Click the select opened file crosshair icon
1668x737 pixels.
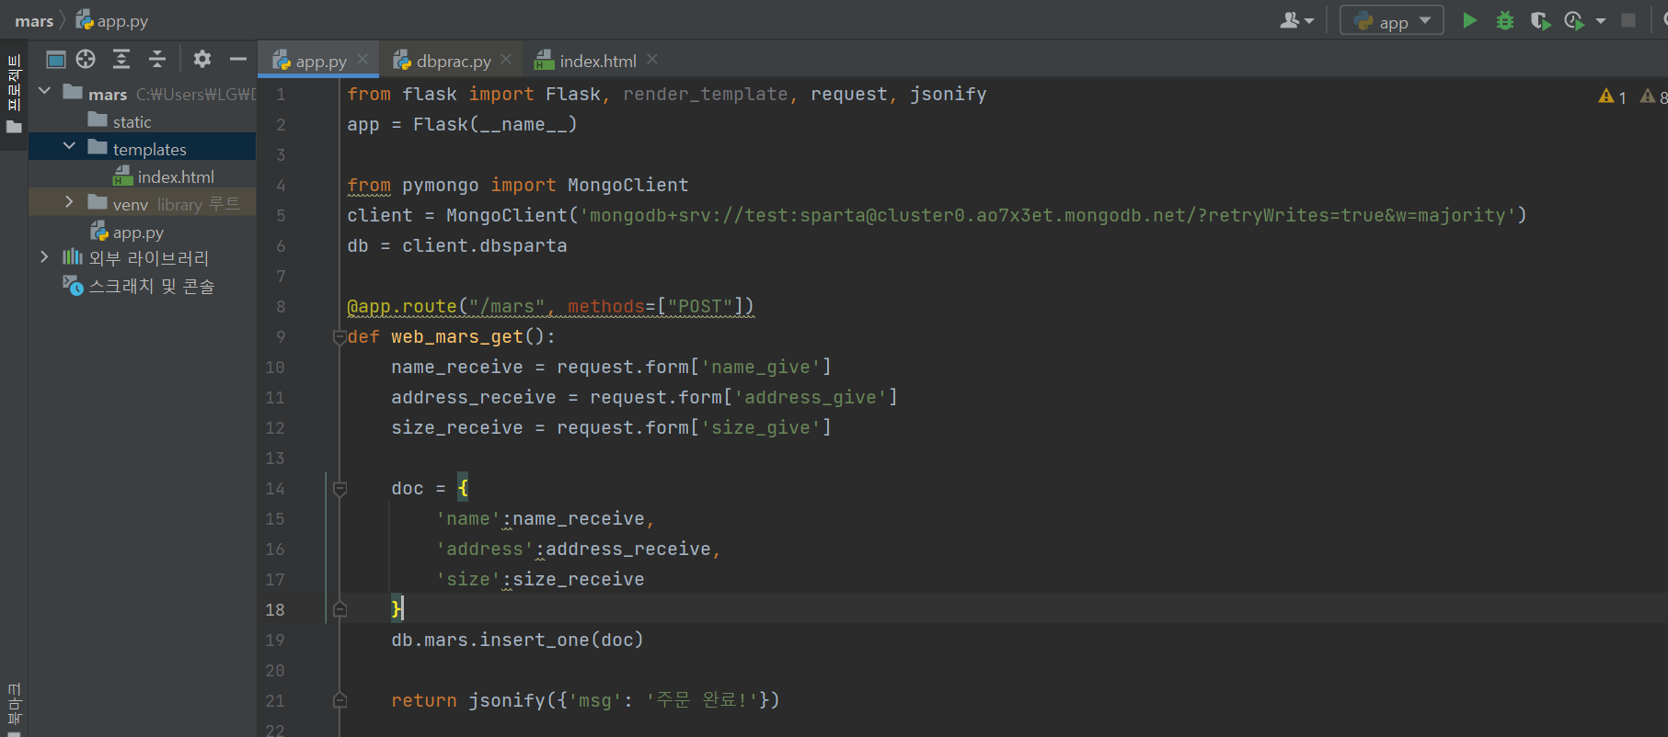86,60
